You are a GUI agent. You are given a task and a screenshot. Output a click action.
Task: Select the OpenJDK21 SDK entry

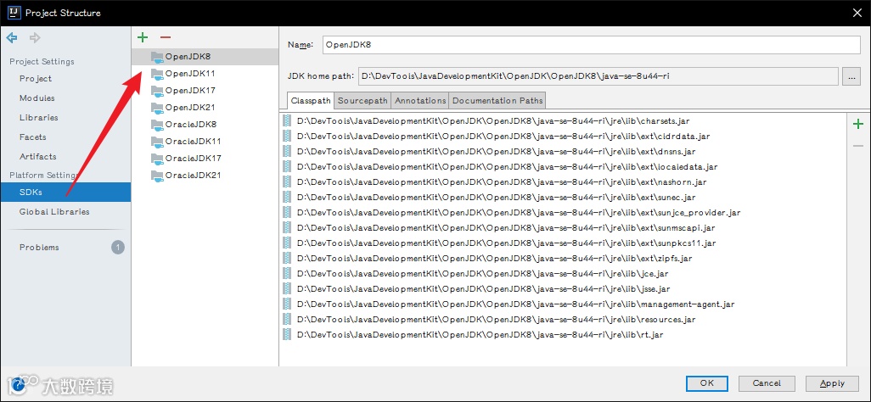[x=205, y=107]
